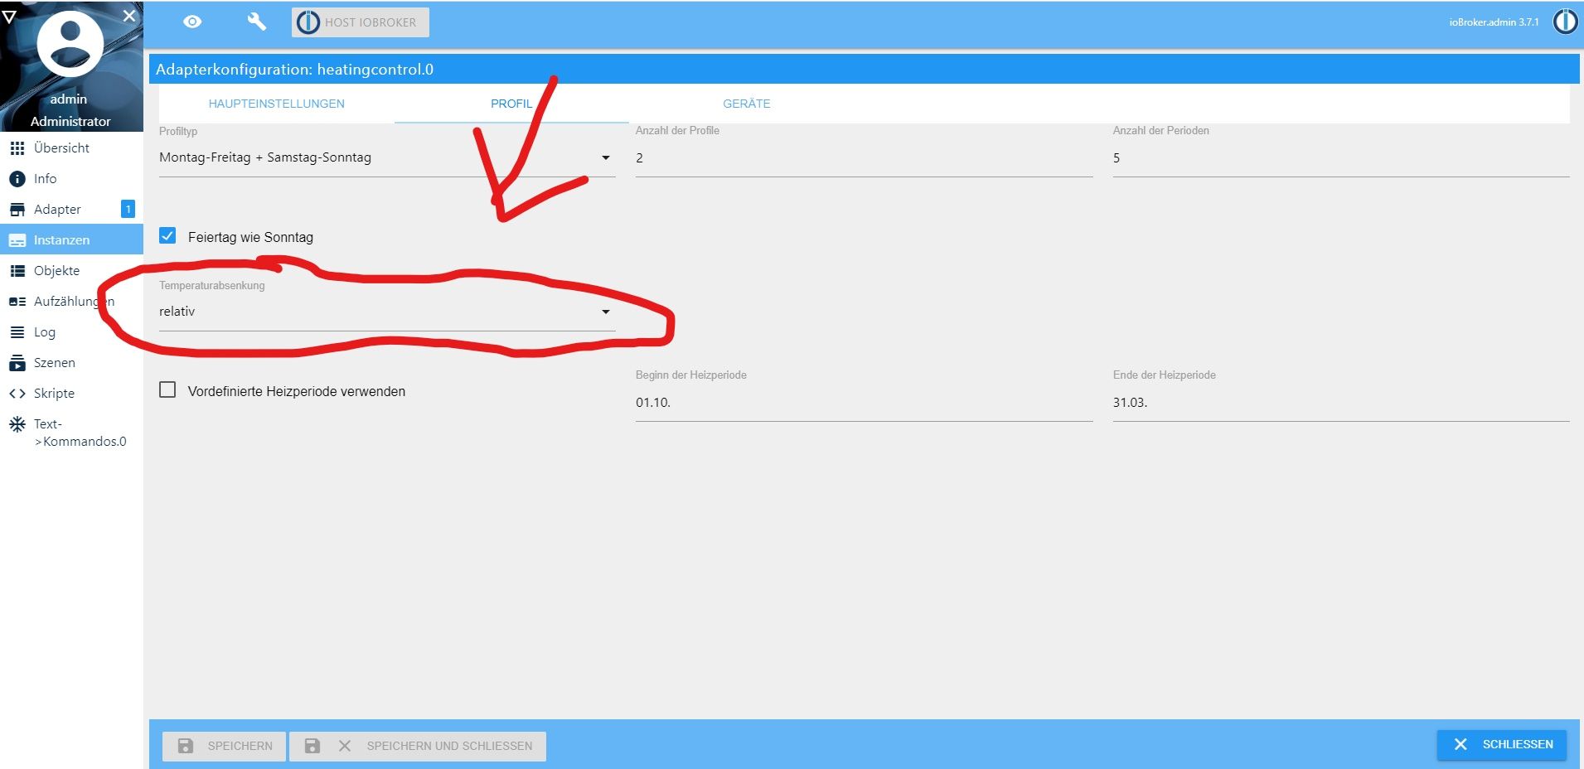
Task: Click the Speichern und Schliessen button
Action: (418, 746)
